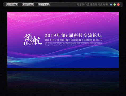This screenshot has height=96, width=126.
Task: Select the 2019年第6届科技交流论坛 headline
Action: pyautogui.click(x=73, y=35)
